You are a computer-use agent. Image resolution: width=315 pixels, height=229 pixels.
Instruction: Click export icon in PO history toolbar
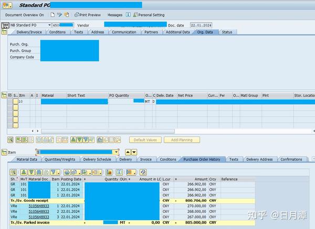coord(85,172)
